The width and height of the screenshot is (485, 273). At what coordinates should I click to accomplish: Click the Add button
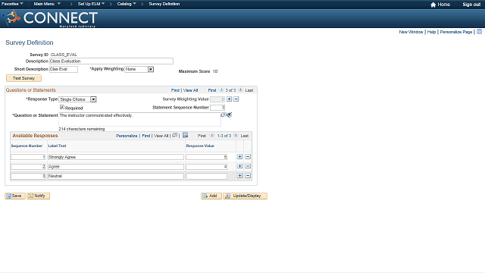click(x=211, y=196)
